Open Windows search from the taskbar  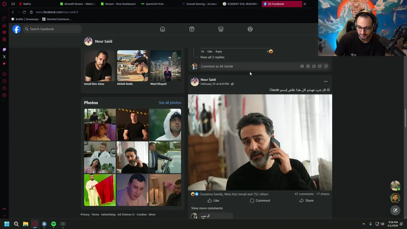pos(16,224)
